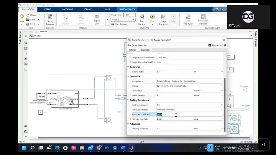Click the VariableStepAuto solver link

click(248, 142)
